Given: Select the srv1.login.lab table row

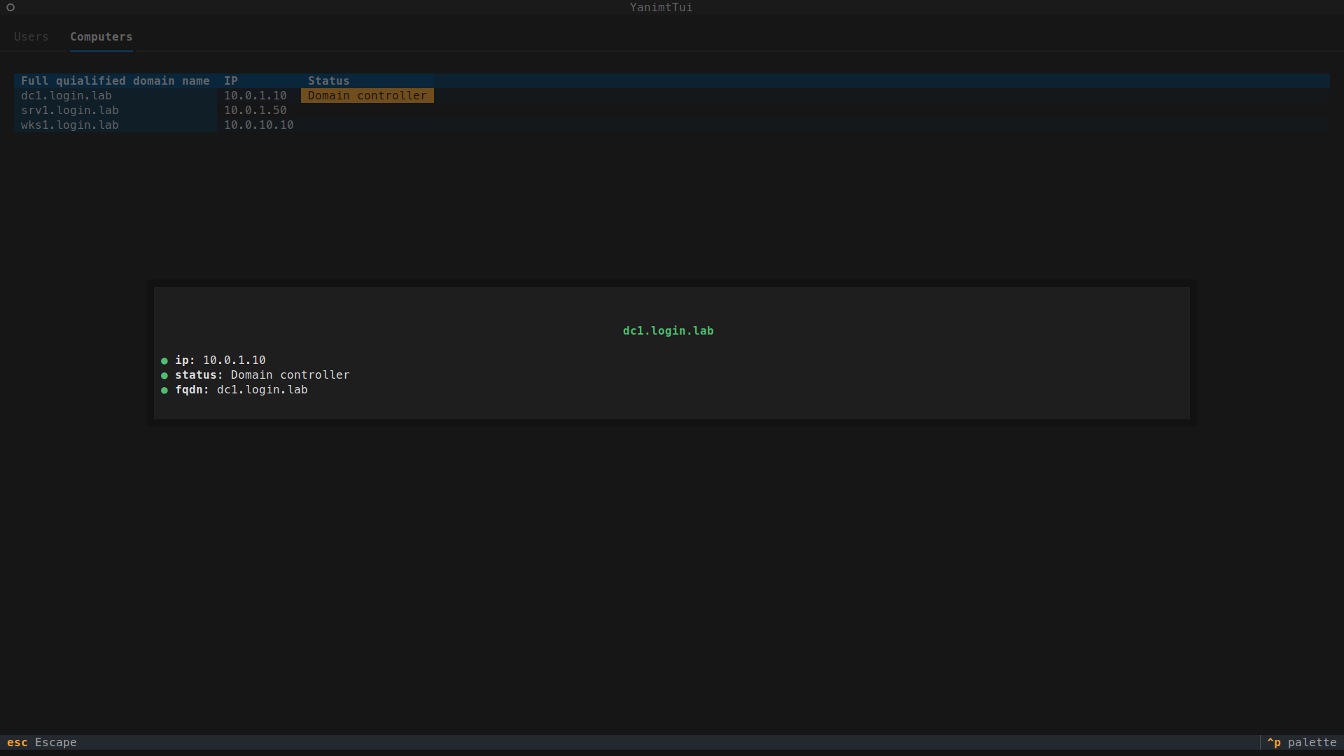Looking at the screenshot, I should tap(70, 111).
